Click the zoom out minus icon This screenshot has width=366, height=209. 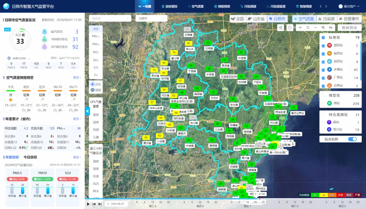click(x=316, y=27)
